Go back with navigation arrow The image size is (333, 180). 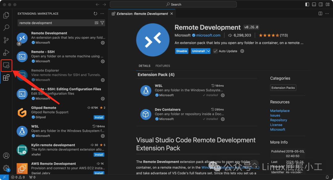(x=97, y=4)
